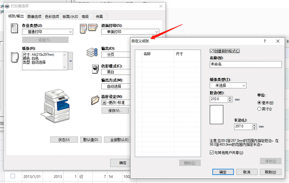
Task: Open the 喜好设定 dropdown
Action: [x=116, y=103]
